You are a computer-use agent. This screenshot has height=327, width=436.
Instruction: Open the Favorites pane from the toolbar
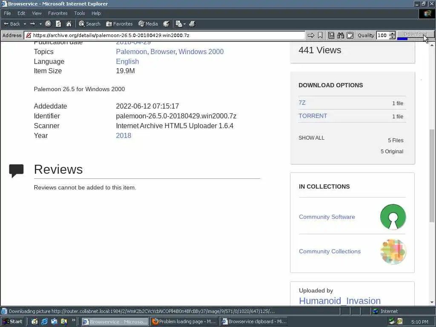point(119,24)
